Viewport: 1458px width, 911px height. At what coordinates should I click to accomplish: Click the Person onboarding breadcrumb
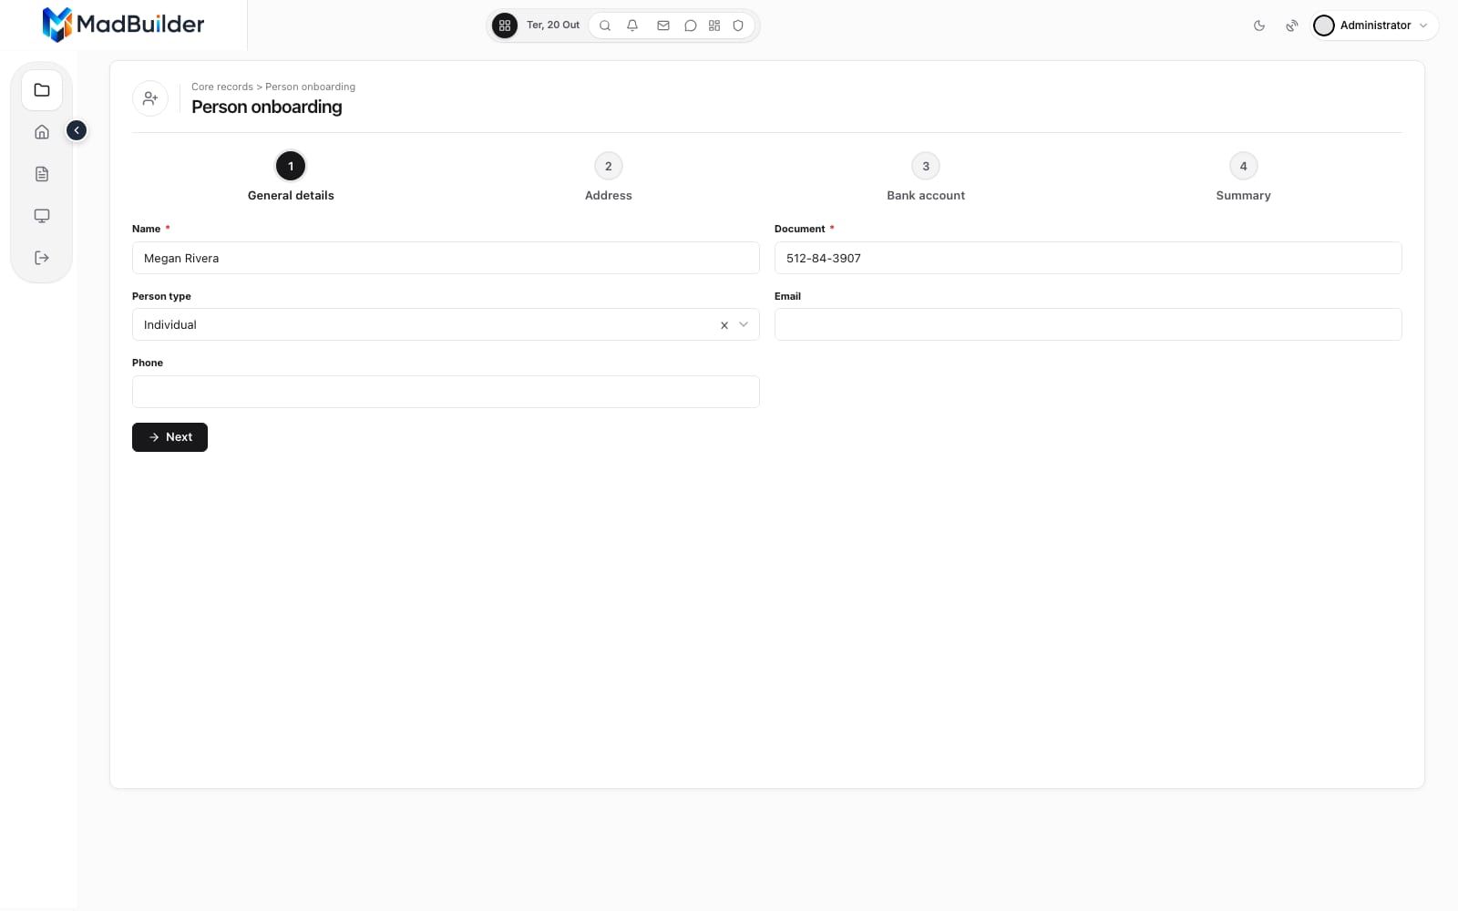(310, 87)
